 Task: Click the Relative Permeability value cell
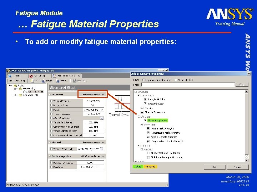click(x=90, y=162)
